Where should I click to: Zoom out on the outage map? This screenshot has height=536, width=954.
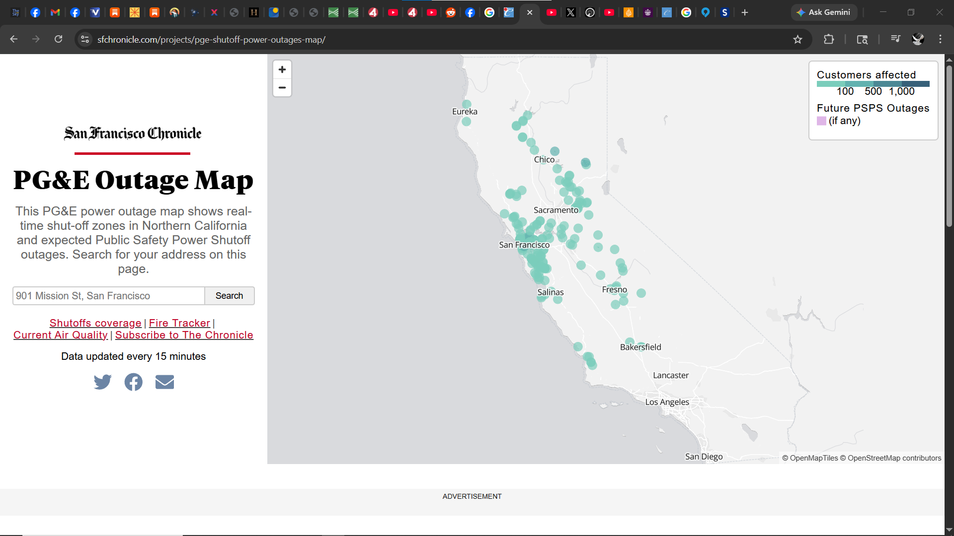(x=282, y=88)
